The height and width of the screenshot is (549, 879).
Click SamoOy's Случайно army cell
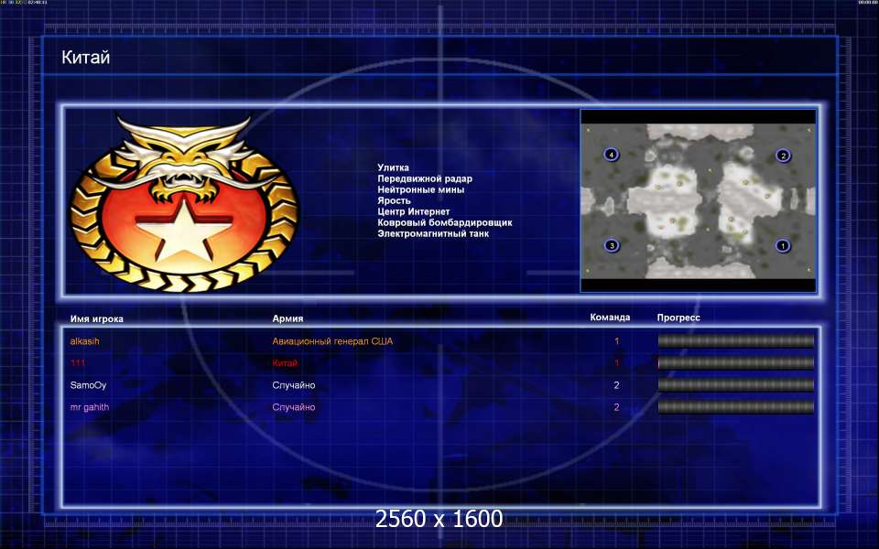(x=294, y=385)
